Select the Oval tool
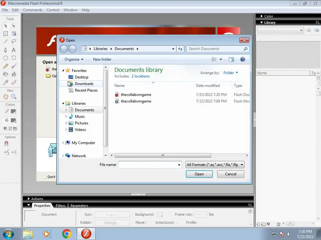This screenshot has height=240, width=321. pos(6,58)
